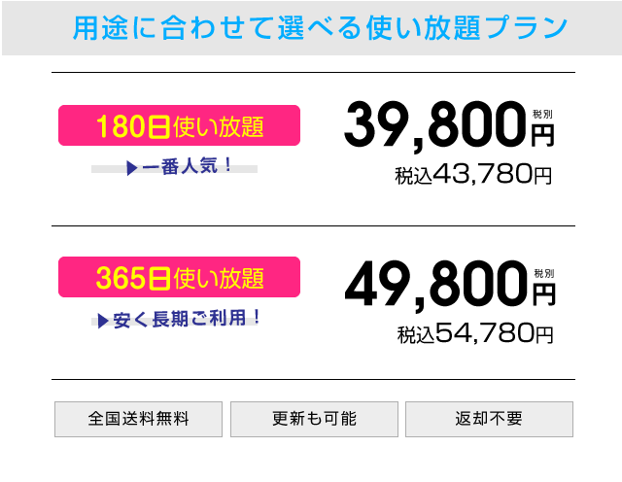Click the yellow 180日 text

click(134, 126)
